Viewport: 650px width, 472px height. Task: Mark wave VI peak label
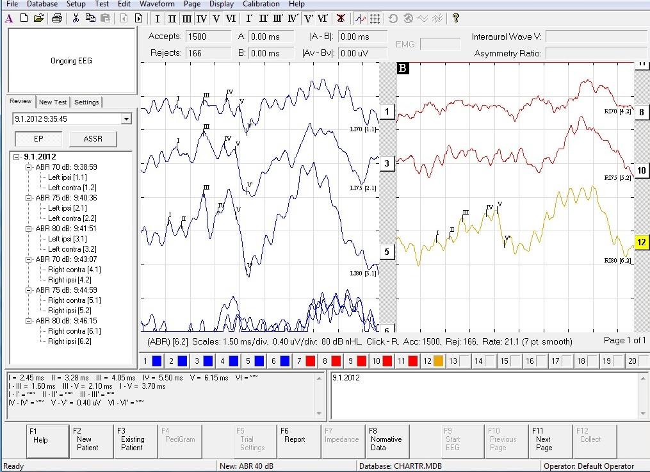coord(231,18)
